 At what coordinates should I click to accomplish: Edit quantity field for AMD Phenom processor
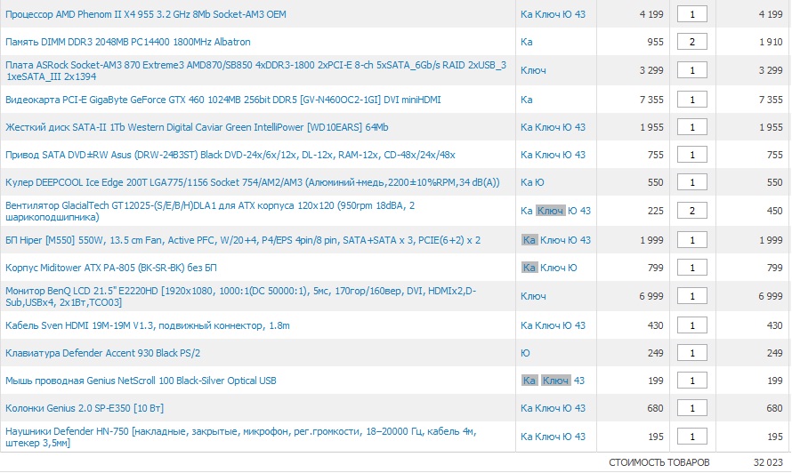click(x=692, y=14)
